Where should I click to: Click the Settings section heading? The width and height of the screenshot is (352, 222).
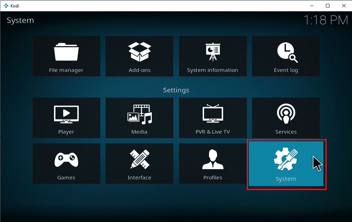(176, 90)
